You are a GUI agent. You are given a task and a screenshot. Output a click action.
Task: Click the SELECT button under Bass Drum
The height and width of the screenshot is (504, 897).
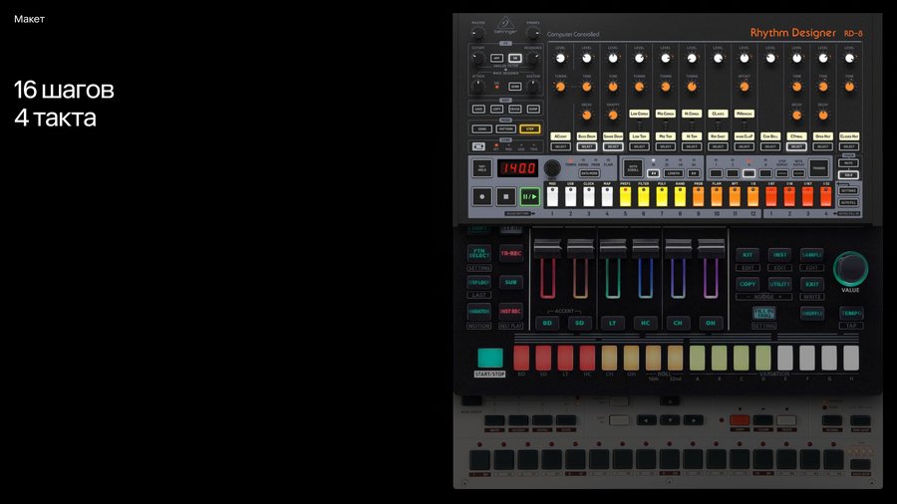pyautogui.click(x=586, y=146)
